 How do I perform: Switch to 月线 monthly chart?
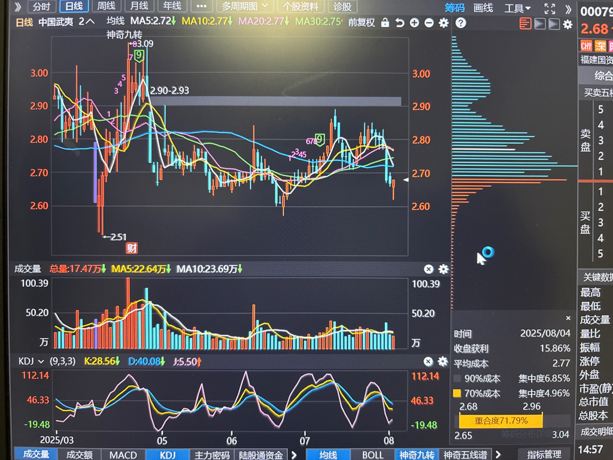139,6
